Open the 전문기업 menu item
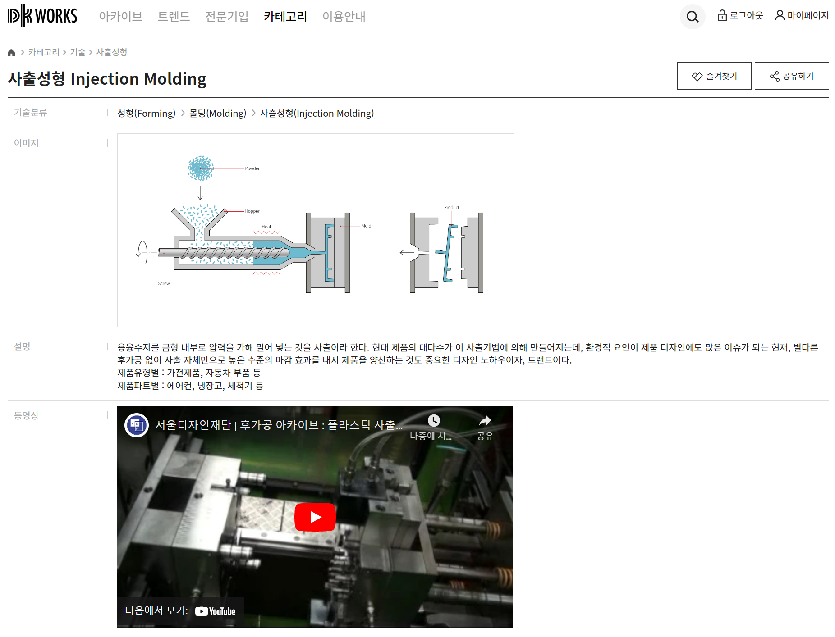Screen dimensions: 835x637 pyautogui.click(x=227, y=17)
